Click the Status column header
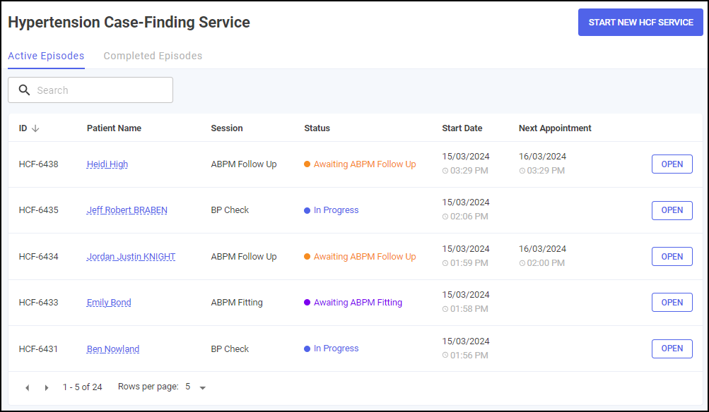709x412 pixels. pyautogui.click(x=317, y=128)
